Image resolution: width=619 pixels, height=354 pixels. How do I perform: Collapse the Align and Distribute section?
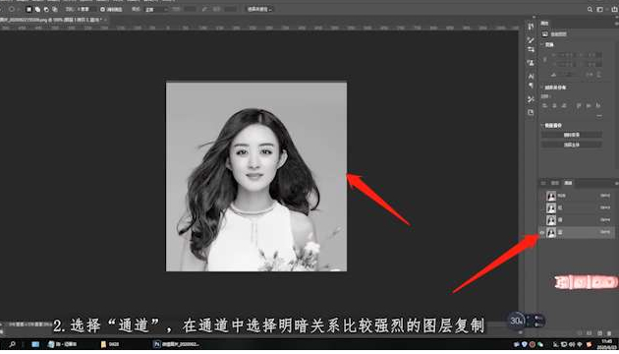(x=542, y=88)
